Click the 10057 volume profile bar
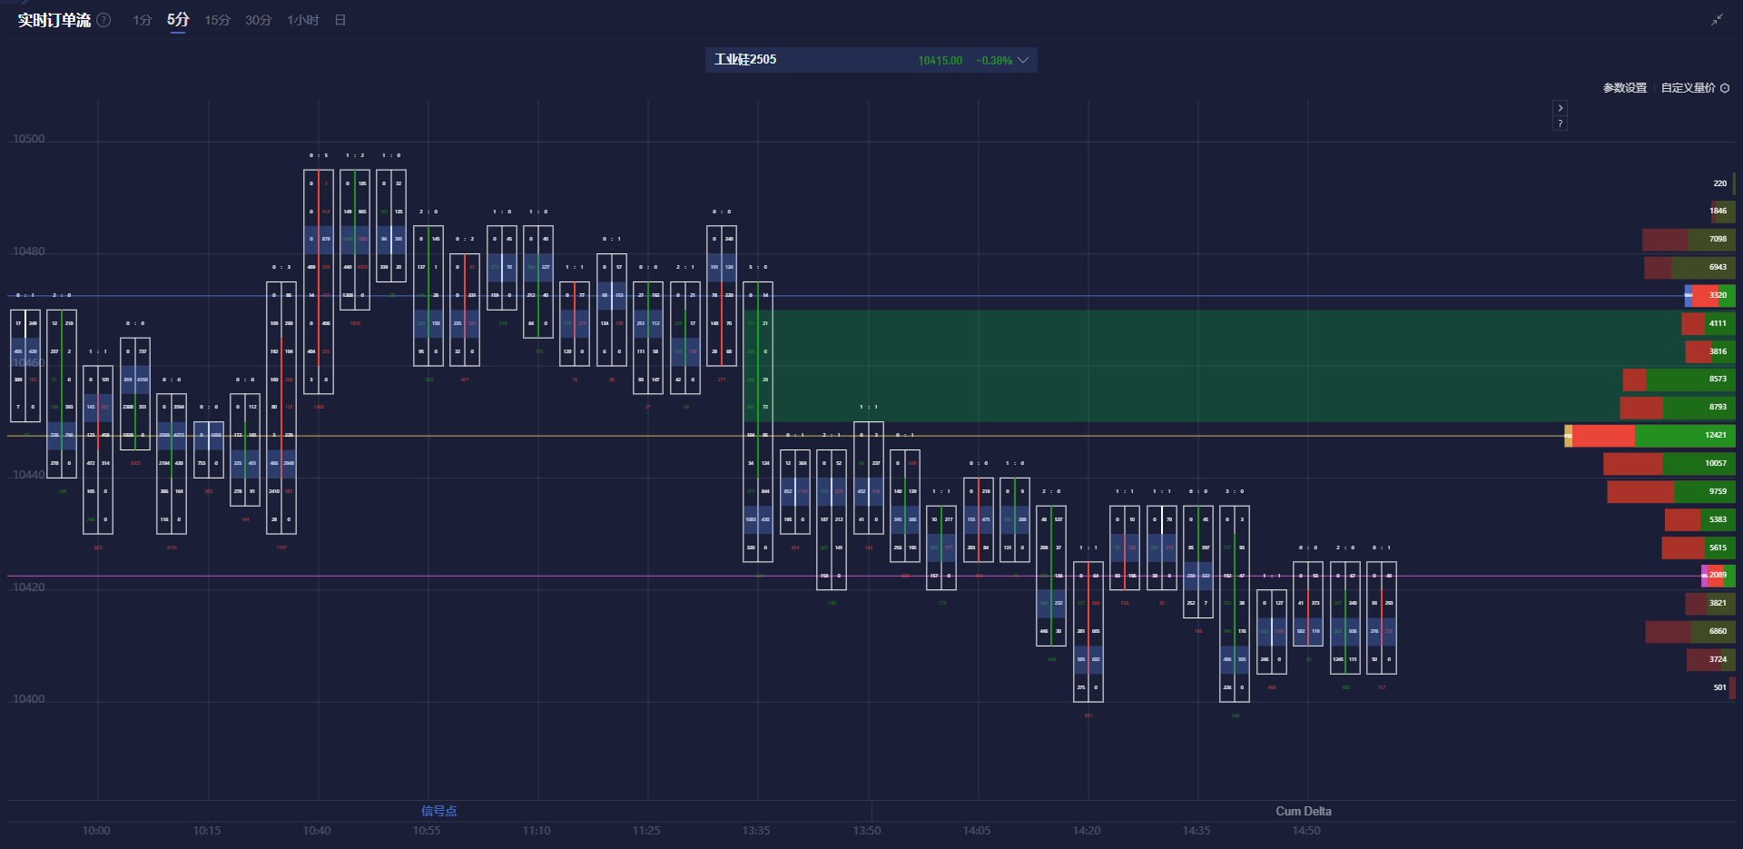Image resolution: width=1743 pixels, height=849 pixels. pyautogui.click(x=1669, y=464)
